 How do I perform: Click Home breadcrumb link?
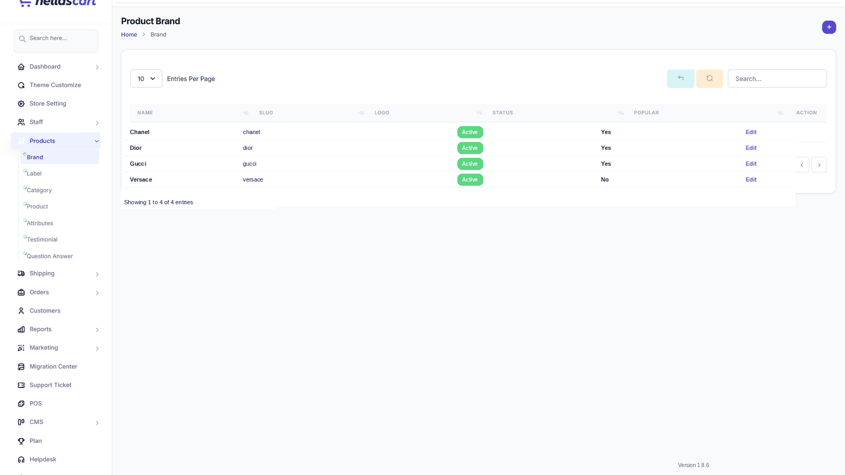coord(129,35)
